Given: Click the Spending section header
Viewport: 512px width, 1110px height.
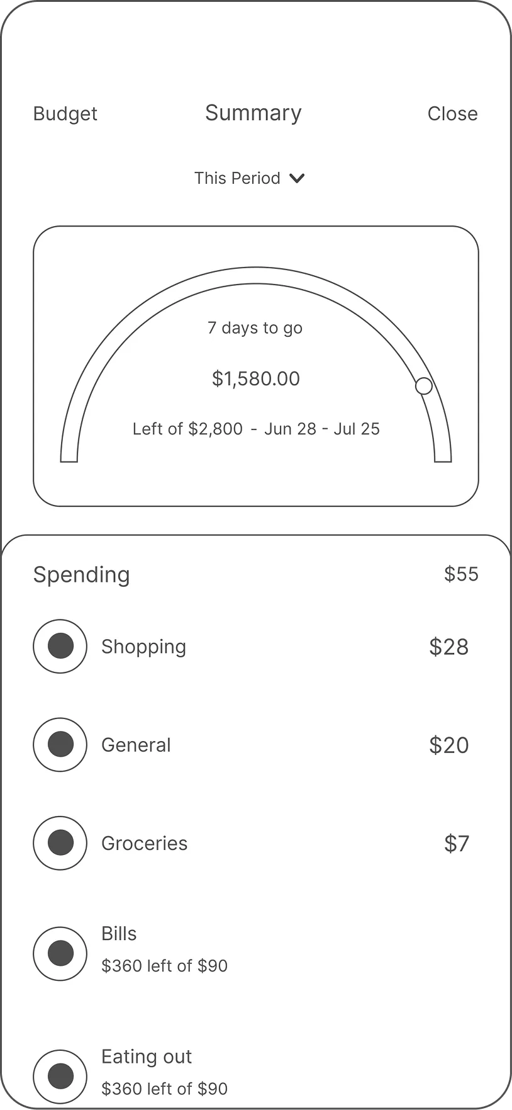Looking at the screenshot, I should [x=82, y=574].
